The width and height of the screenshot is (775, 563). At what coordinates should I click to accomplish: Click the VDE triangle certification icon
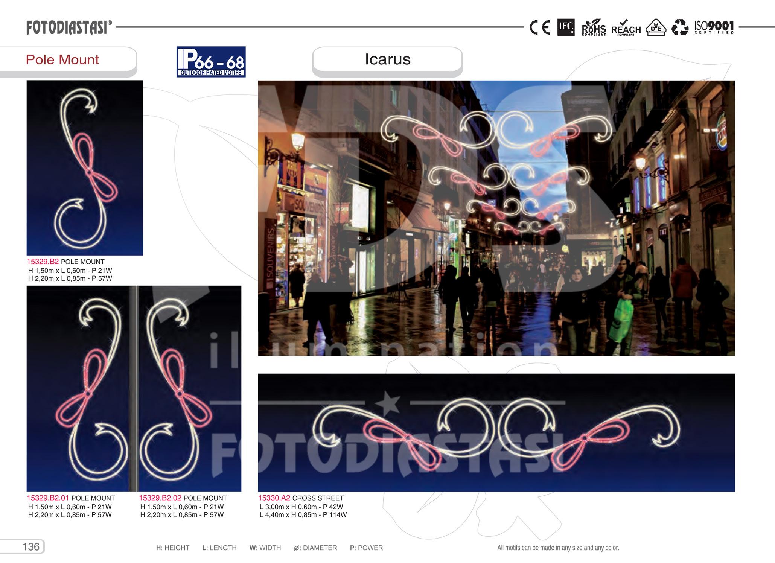pyautogui.click(x=656, y=28)
